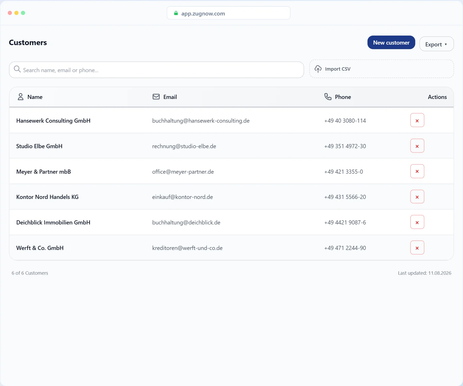This screenshot has width=463, height=386.
Task: Click the cloud upload icon
Action: (x=318, y=69)
